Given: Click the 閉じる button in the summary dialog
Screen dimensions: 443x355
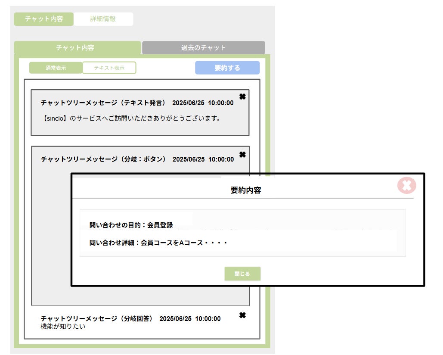Looking at the screenshot, I should 242,274.
